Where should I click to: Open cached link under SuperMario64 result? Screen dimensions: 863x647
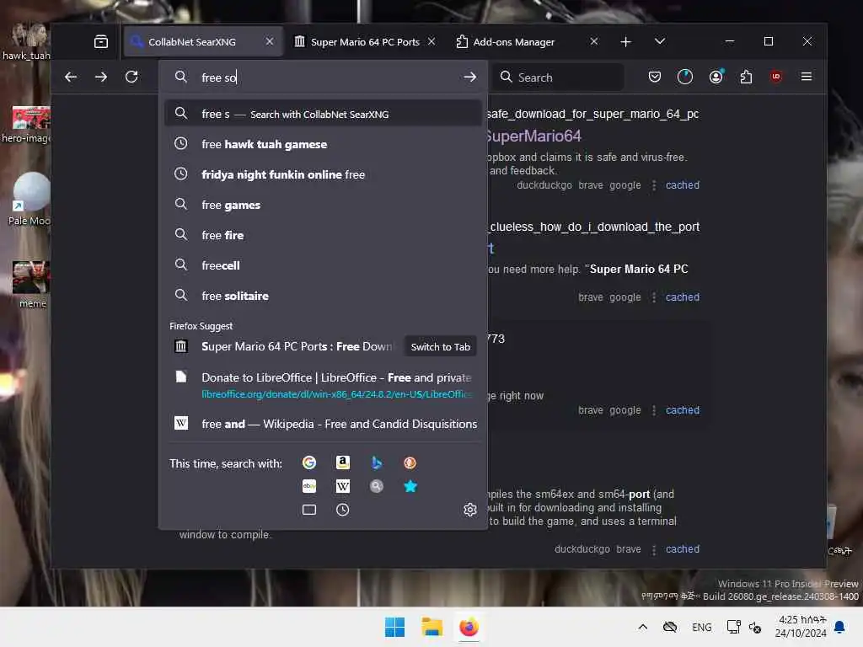[x=683, y=184]
